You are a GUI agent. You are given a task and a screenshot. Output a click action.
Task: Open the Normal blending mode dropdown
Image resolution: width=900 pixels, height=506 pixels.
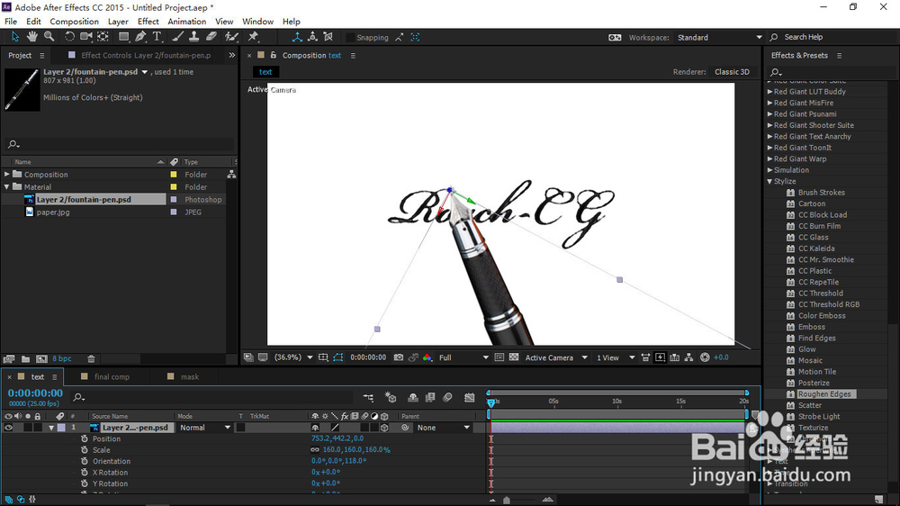[x=205, y=428]
